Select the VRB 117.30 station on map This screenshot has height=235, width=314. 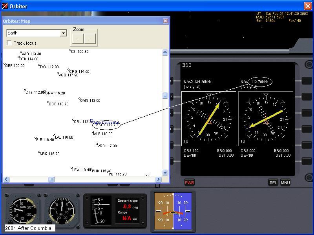pos(106,145)
